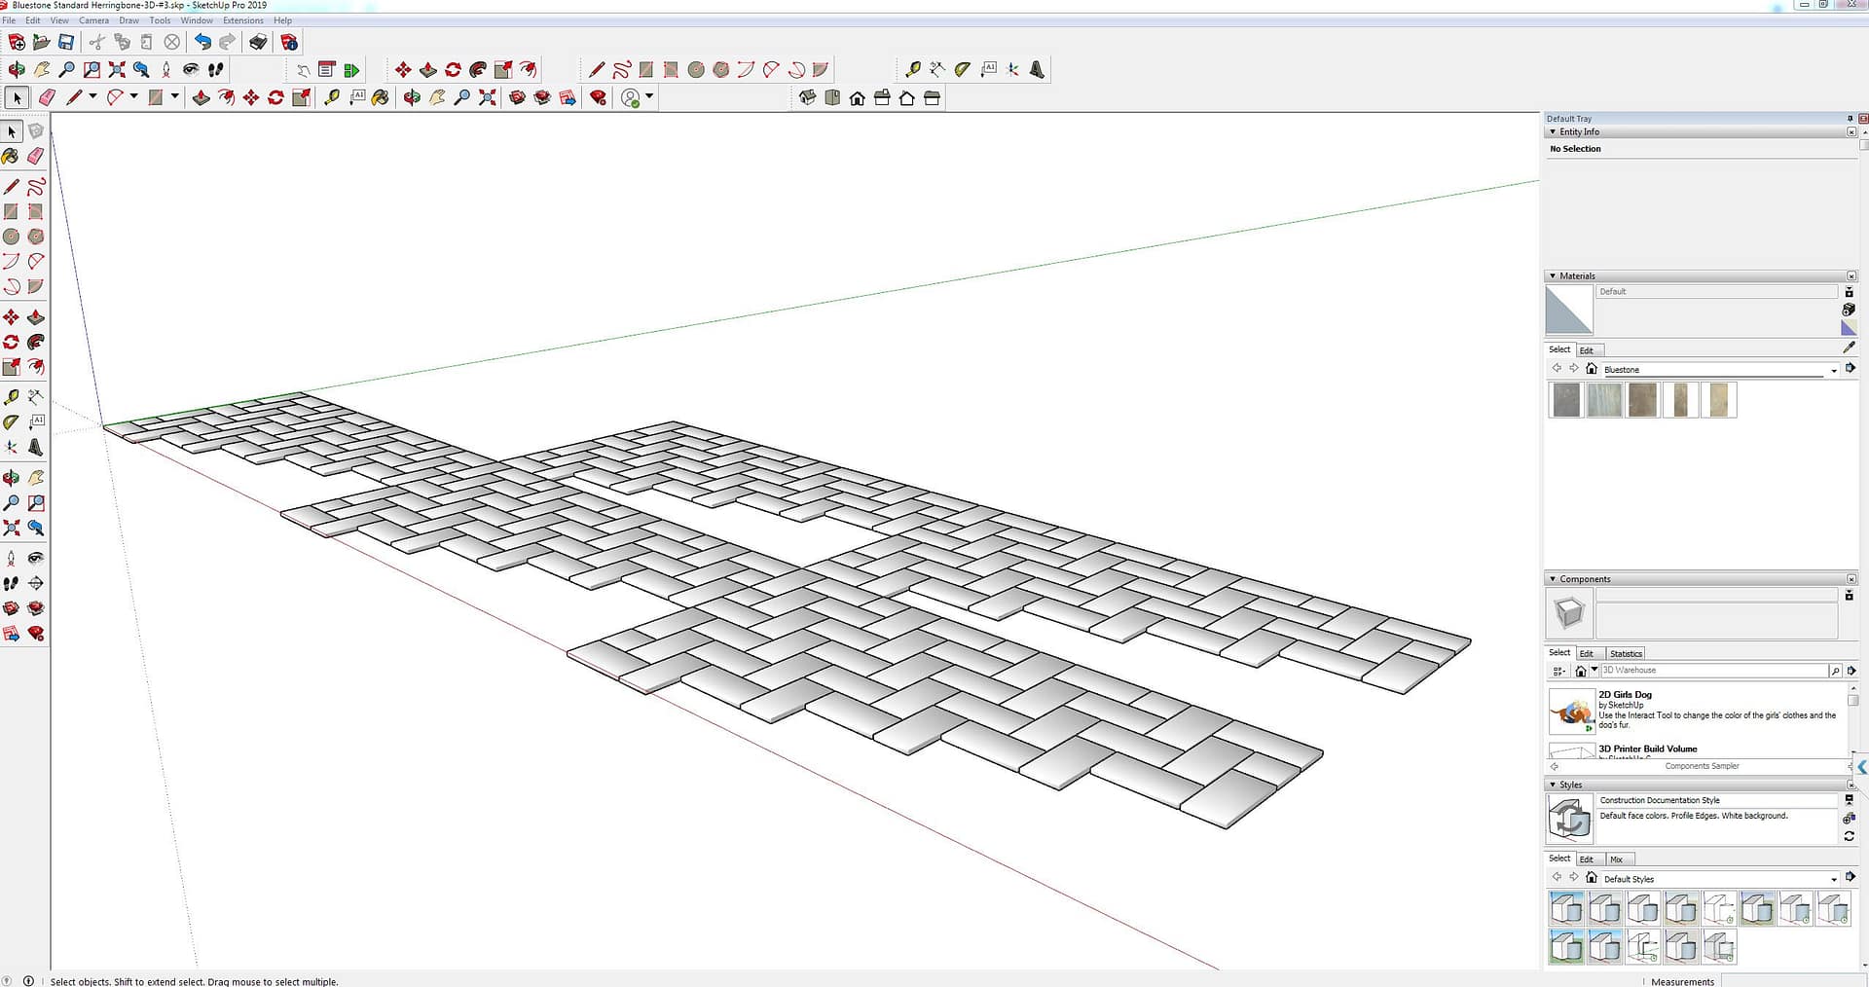Open the Extensions menu

click(242, 20)
